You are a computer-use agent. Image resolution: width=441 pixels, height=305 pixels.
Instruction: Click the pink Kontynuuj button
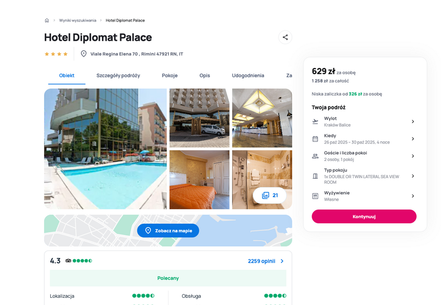pos(364,216)
